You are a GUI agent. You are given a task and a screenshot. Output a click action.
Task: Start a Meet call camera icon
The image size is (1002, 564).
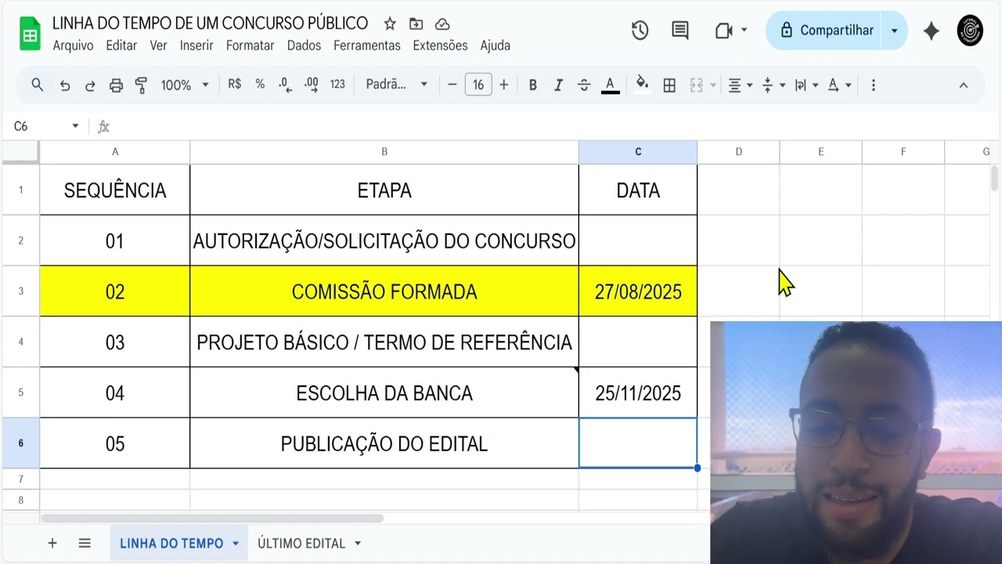723,31
